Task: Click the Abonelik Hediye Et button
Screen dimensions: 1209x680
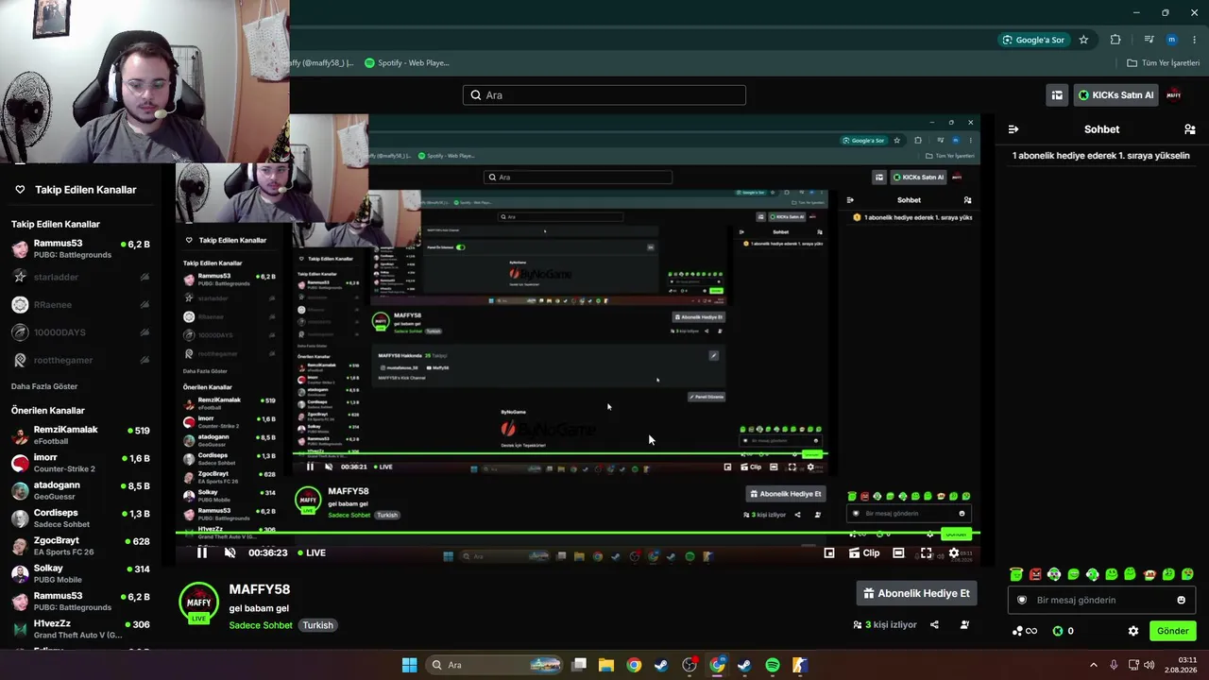Action: pos(916,593)
